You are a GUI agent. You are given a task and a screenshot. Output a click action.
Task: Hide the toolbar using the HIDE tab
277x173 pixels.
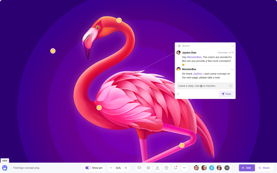tap(5, 161)
